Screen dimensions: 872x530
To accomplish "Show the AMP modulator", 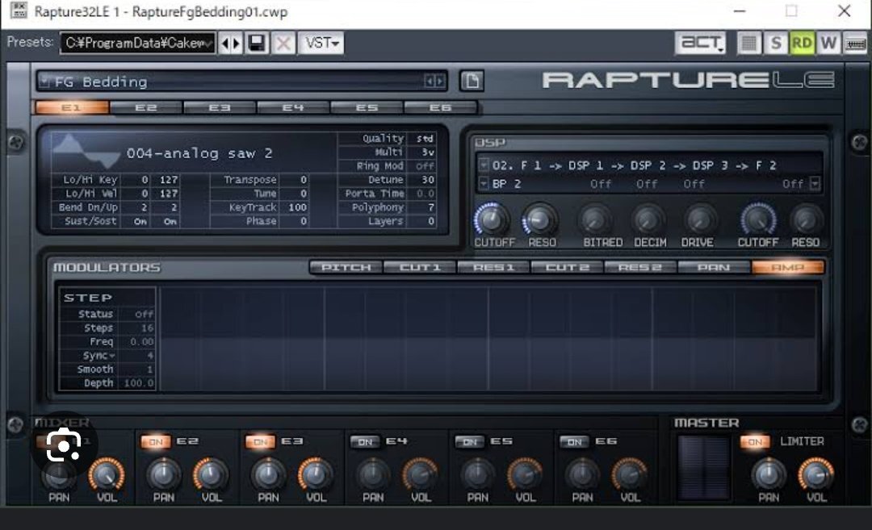I will click(x=788, y=267).
